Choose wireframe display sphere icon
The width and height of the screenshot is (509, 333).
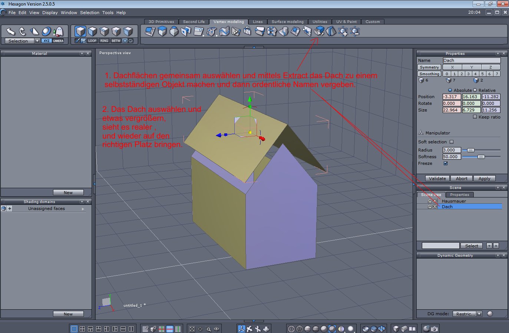click(291, 329)
